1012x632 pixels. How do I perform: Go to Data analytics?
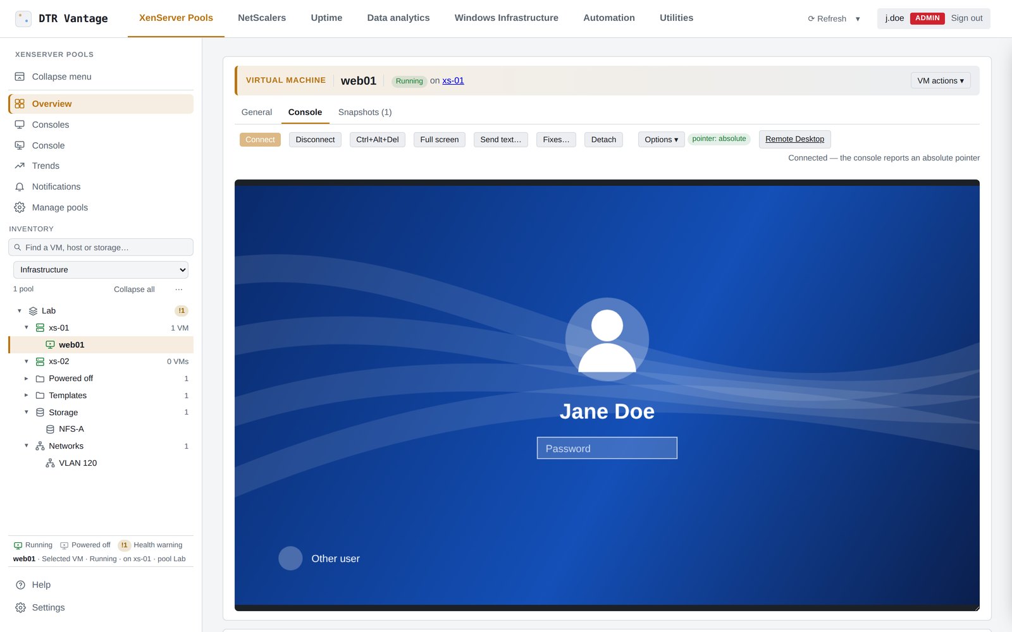[398, 18]
